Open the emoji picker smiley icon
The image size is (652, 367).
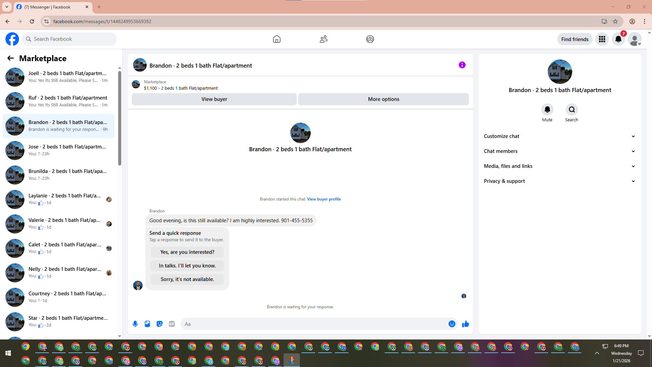point(452,324)
